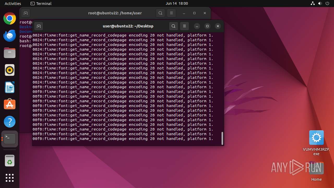The image size is (334, 188).
Task: Minimize the root@ubuntu22 terminal window
Action: click(x=184, y=13)
